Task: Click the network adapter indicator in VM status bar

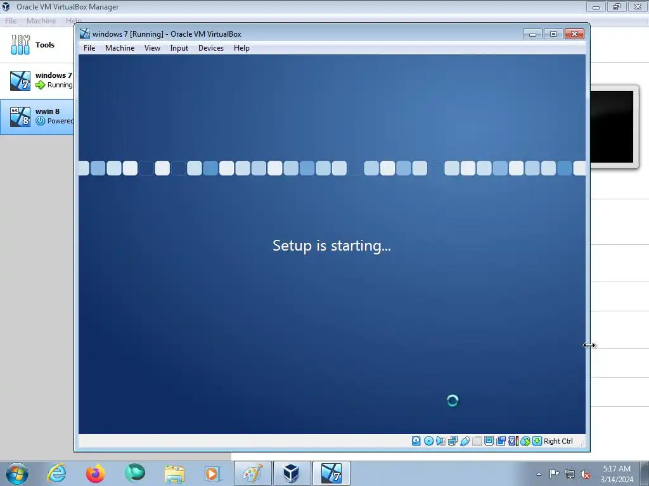Action: tap(453, 441)
